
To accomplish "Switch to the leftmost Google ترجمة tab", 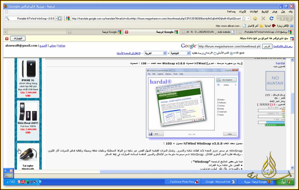I will (94, 32).
